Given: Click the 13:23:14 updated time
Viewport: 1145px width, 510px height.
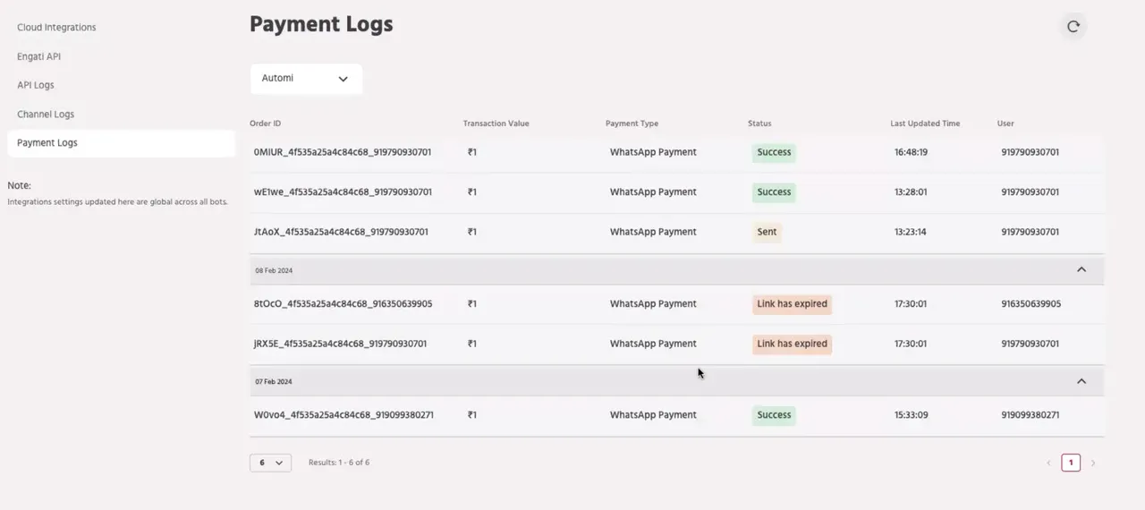Looking at the screenshot, I should click(x=911, y=232).
